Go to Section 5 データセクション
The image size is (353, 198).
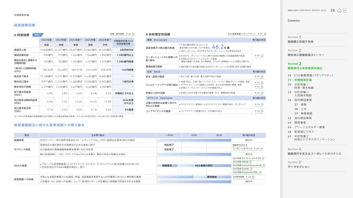[299, 165]
